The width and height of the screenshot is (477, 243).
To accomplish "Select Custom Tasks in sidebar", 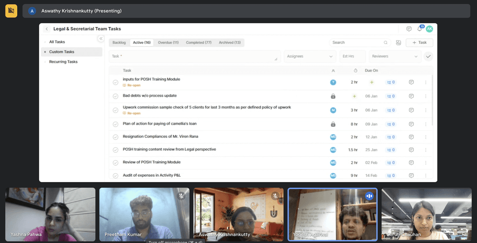I will tap(72, 52).
